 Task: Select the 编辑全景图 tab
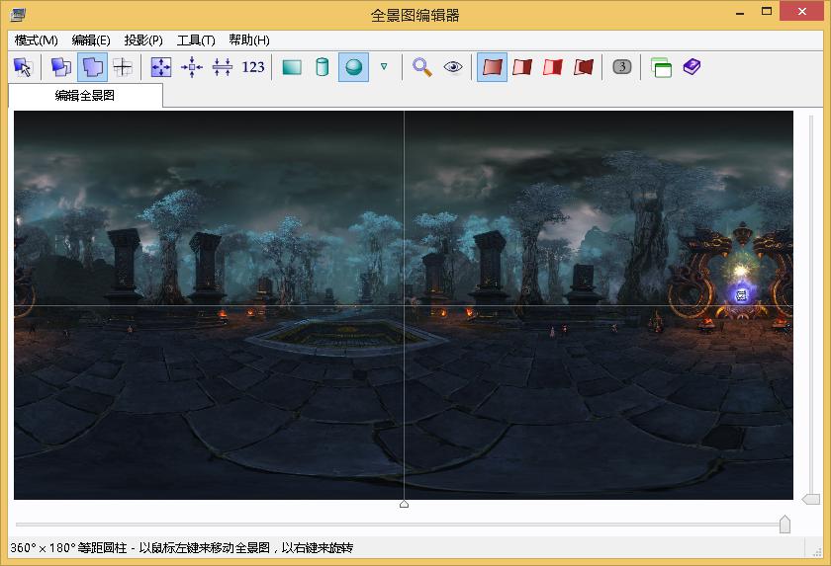[x=85, y=96]
